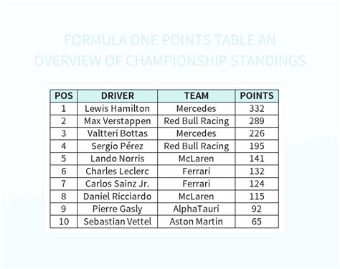Select the Valtteri Bottas driver cell
The height and width of the screenshot is (269, 340).
118,133
